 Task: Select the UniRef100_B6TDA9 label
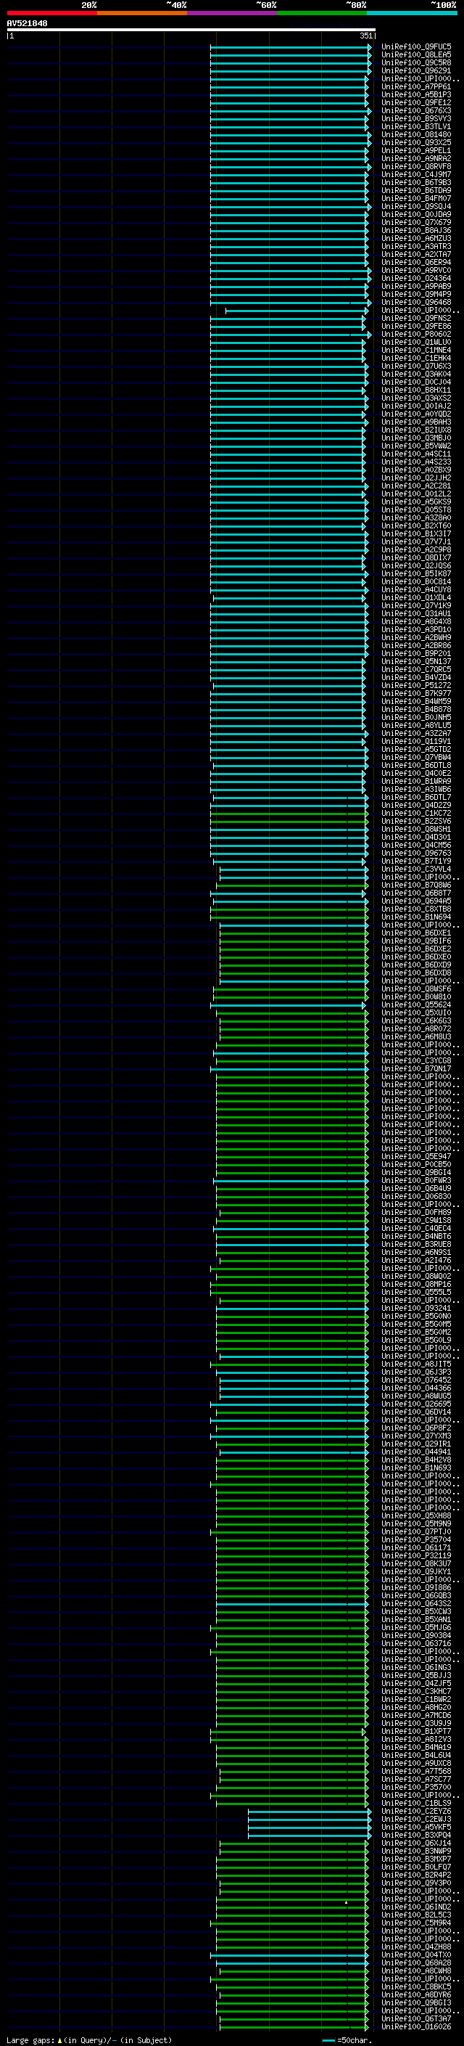(416, 191)
